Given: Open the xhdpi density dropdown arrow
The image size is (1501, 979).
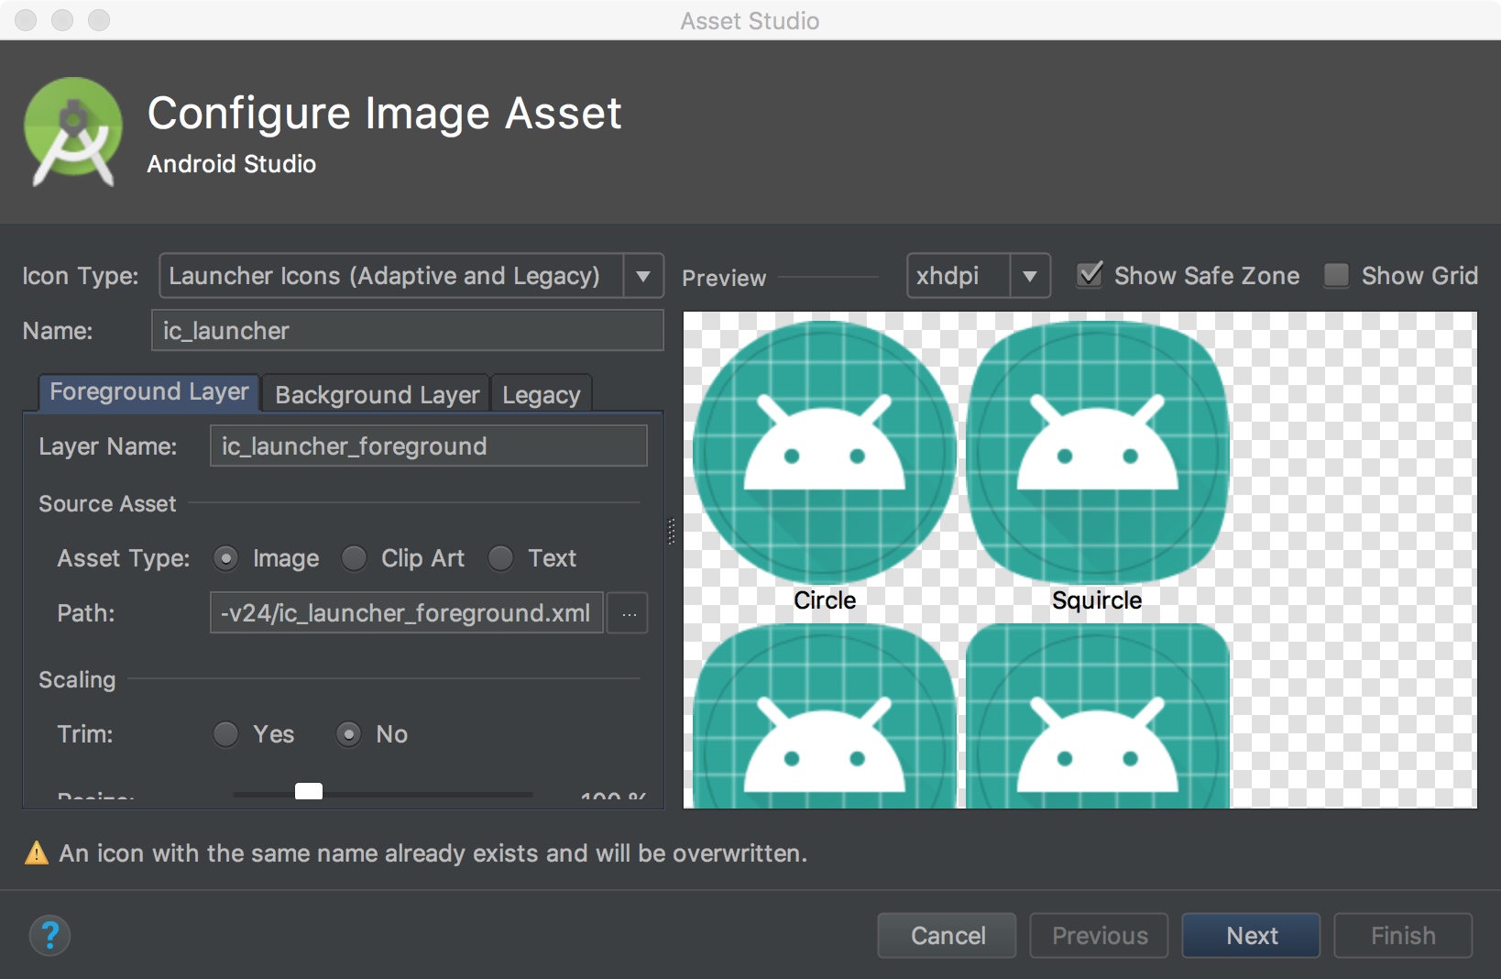Looking at the screenshot, I should pyautogui.click(x=1030, y=276).
